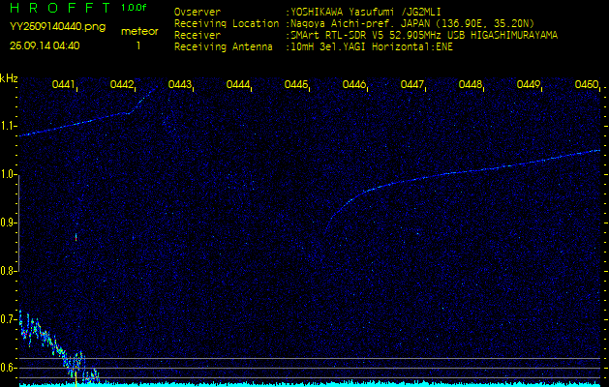Screen dimensions: 609x387
Task: Select the 0.9 frequency axis label
Action: [x=9, y=223]
